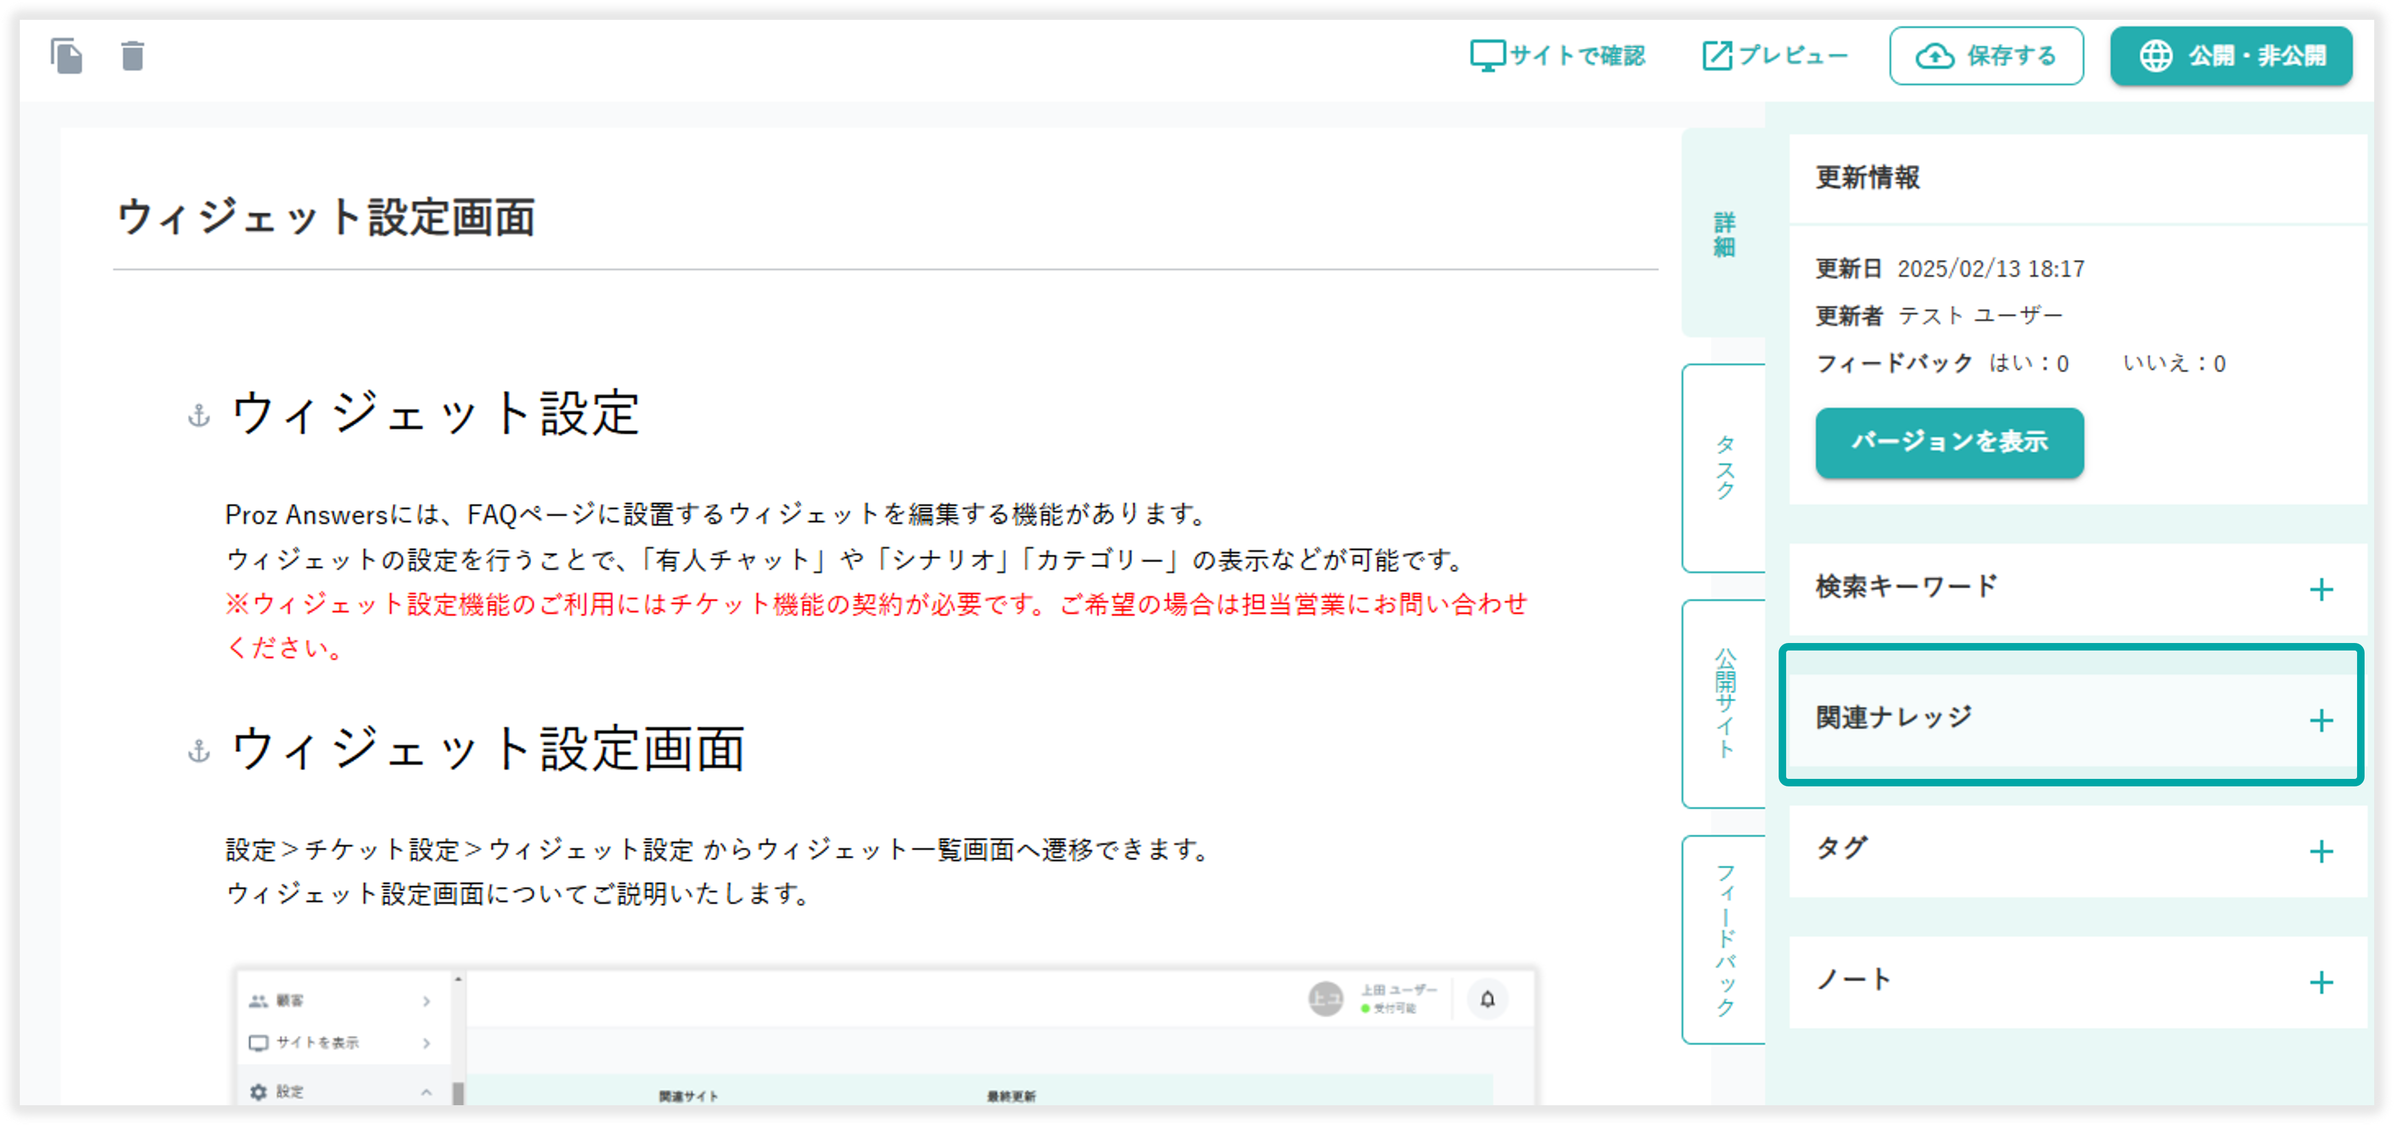The image size is (2394, 1125).
Task: Switch to the タスク vertical tab
Action: [1724, 468]
